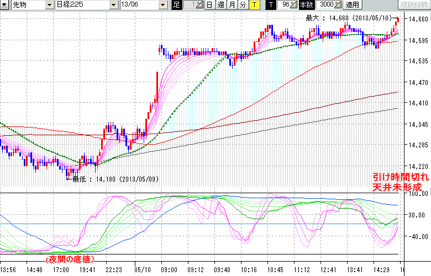Switch to 週 weekly chart
431x276 pixels.
click(220, 5)
